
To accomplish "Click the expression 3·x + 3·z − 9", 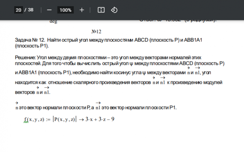I will (100, 119).
